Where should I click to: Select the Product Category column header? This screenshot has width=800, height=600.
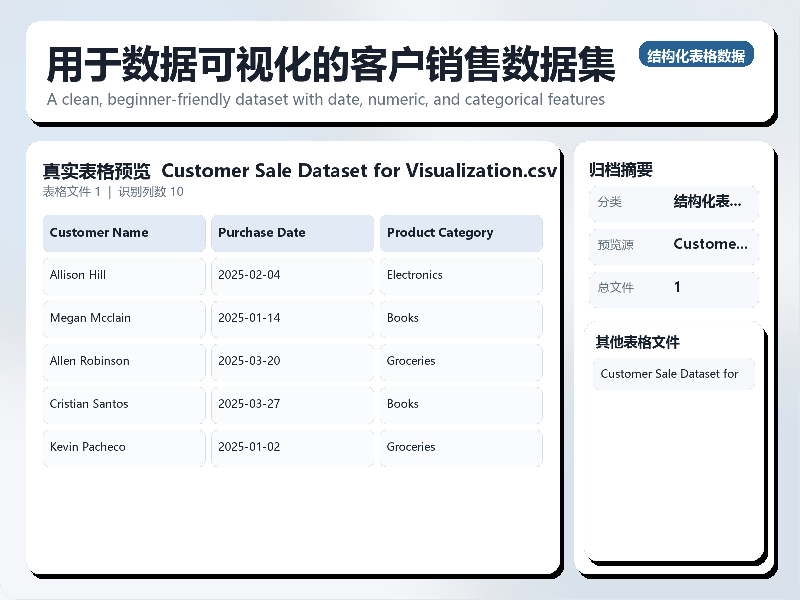461,233
